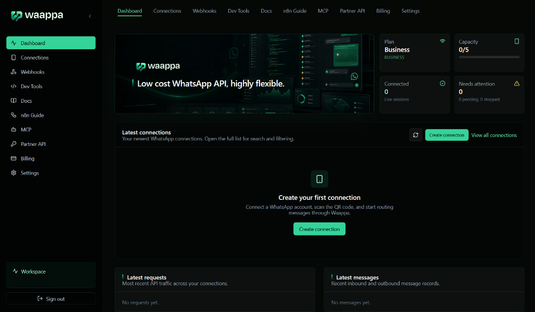Open the Workspace panel label in the sidebar
535x312 pixels.
tap(33, 272)
